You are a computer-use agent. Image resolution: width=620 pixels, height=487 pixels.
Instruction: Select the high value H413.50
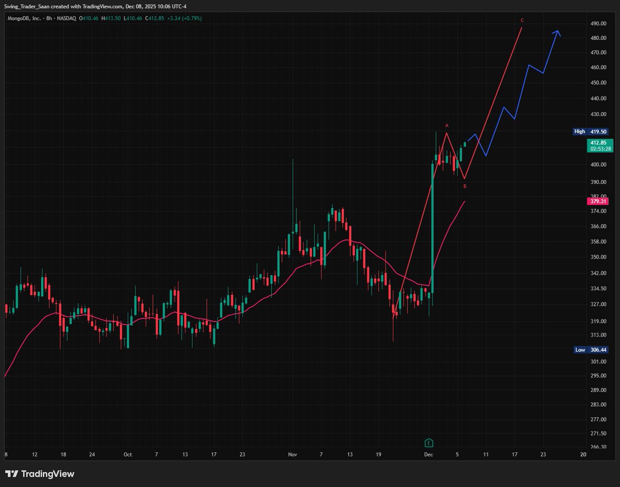(111, 18)
